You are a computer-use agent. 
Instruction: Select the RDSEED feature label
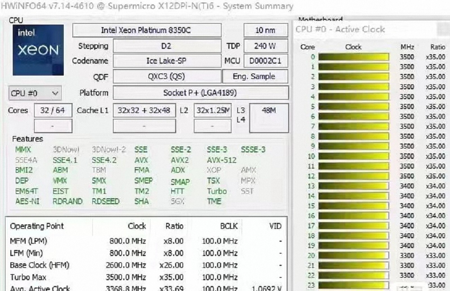106,201
